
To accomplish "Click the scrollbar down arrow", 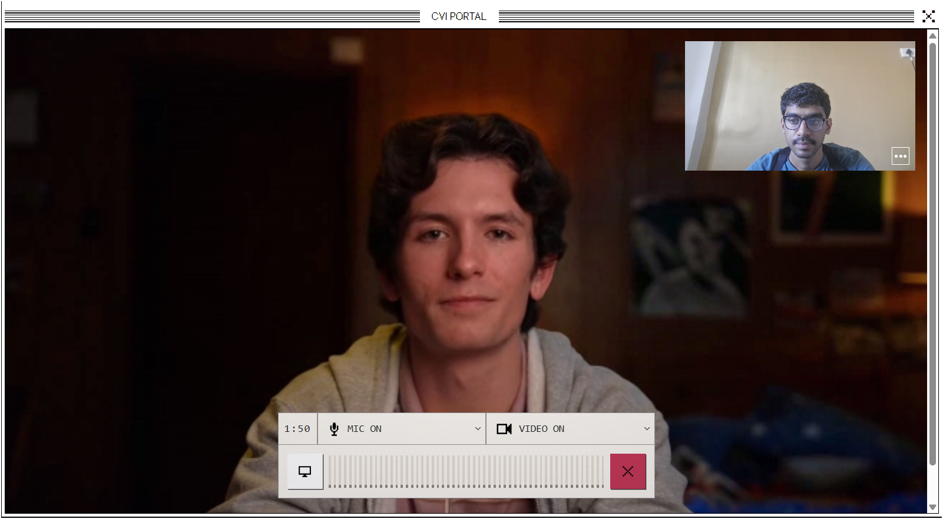I will pos(932,507).
